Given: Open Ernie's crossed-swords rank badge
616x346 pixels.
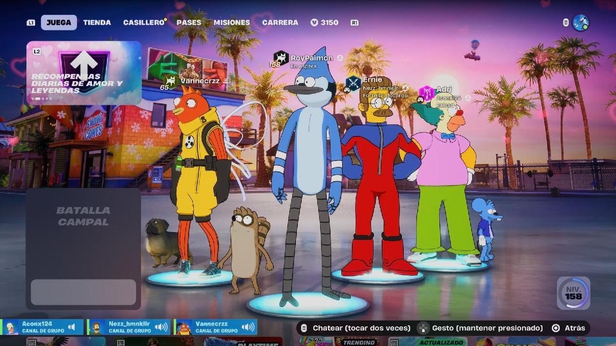Looking at the screenshot, I should [x=353, y=83].
